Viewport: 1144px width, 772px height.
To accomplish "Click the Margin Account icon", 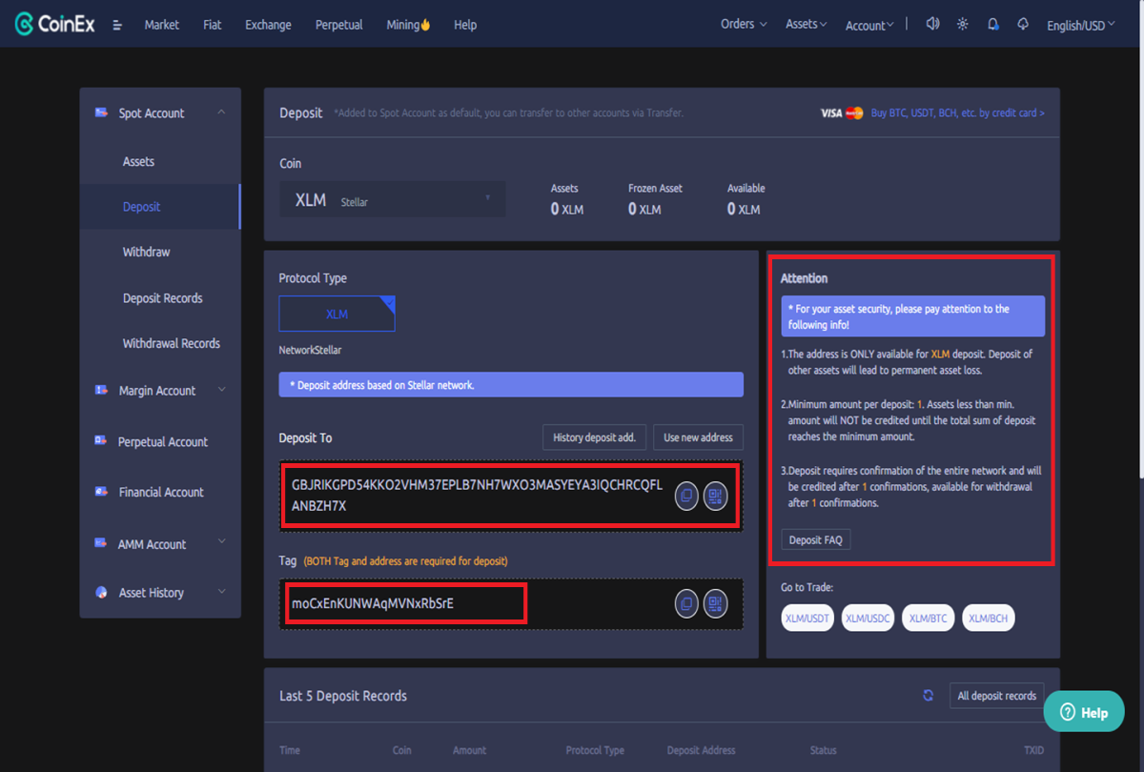I will (x=101, y=390).
